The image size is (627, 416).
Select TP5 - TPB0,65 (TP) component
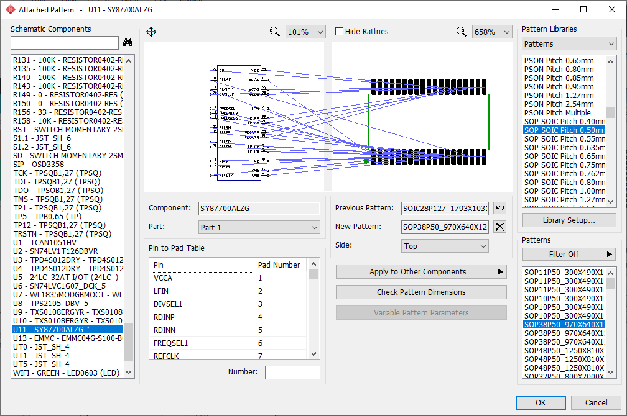[x=68, y=217]
